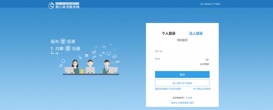Toggle password visibility eye icon

click(207, 59)
